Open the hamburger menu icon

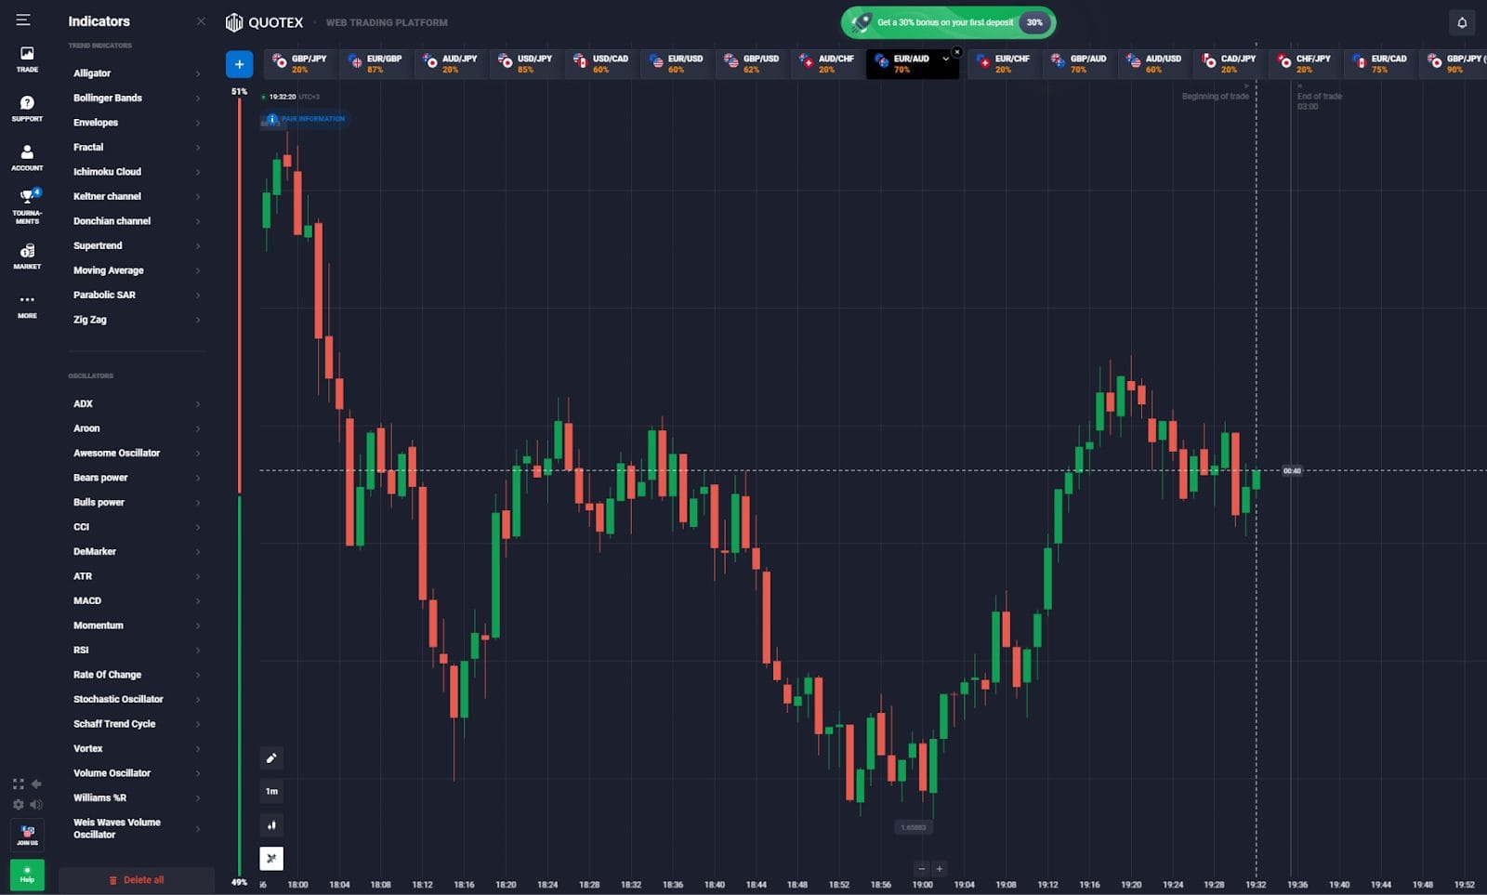23,20
